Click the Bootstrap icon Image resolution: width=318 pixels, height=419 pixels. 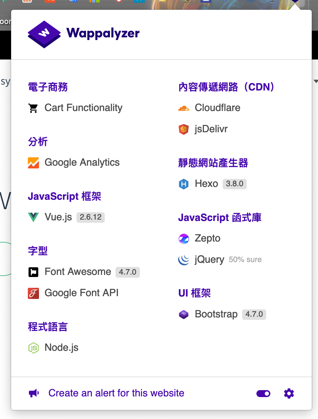184,315
